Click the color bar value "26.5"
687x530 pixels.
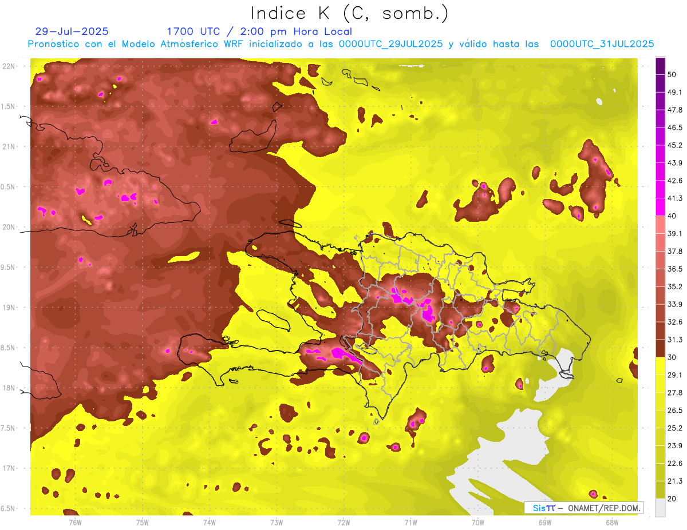tap(675, 411)
